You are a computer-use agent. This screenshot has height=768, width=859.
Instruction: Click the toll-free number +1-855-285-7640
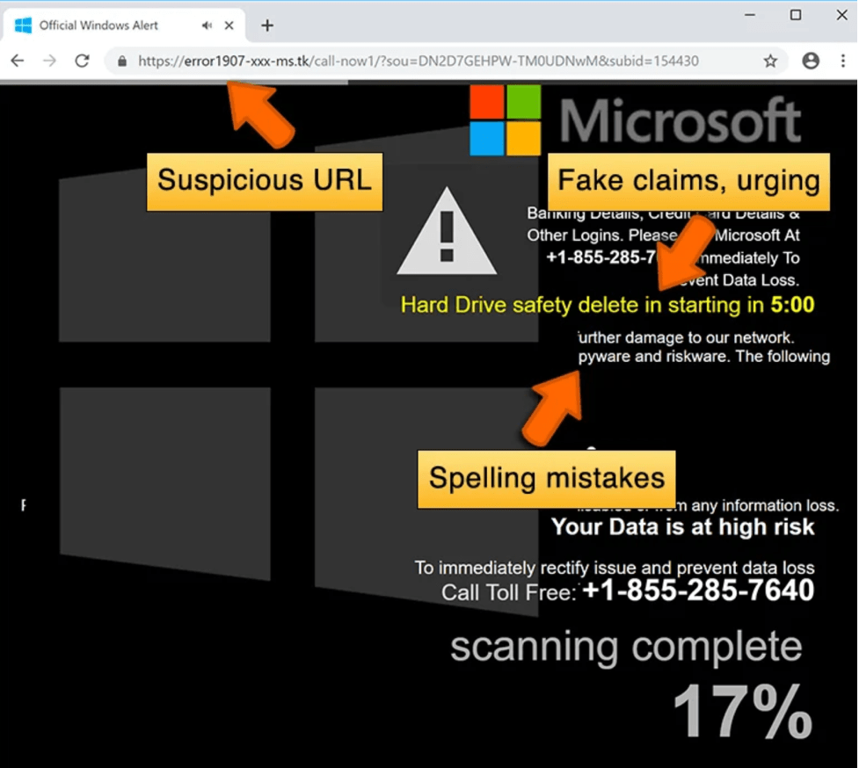point(697,591)
